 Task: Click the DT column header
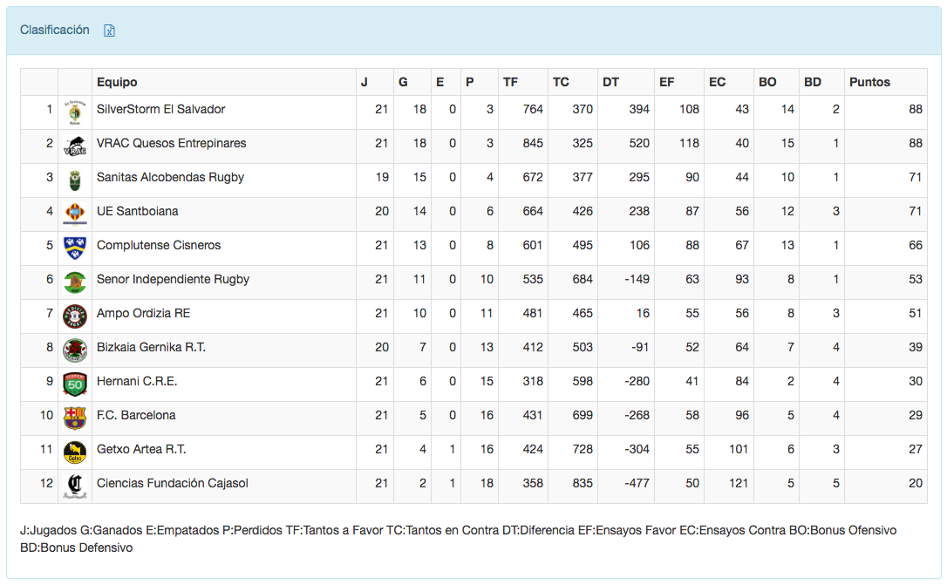(610, 82)
